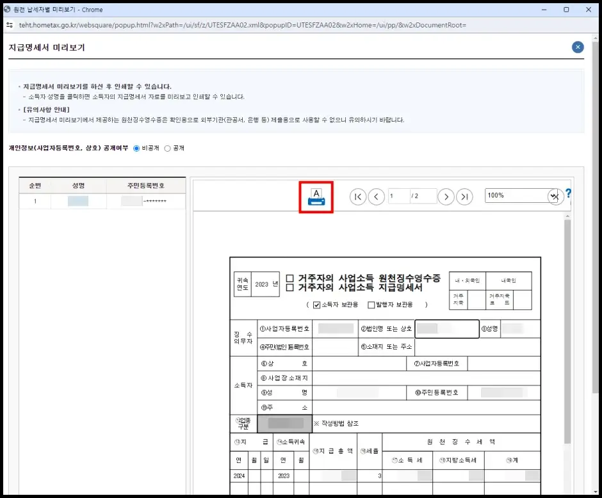This screenshot has width=602, height=498.
Task: Click the page number input field
Action: [398, 196]
